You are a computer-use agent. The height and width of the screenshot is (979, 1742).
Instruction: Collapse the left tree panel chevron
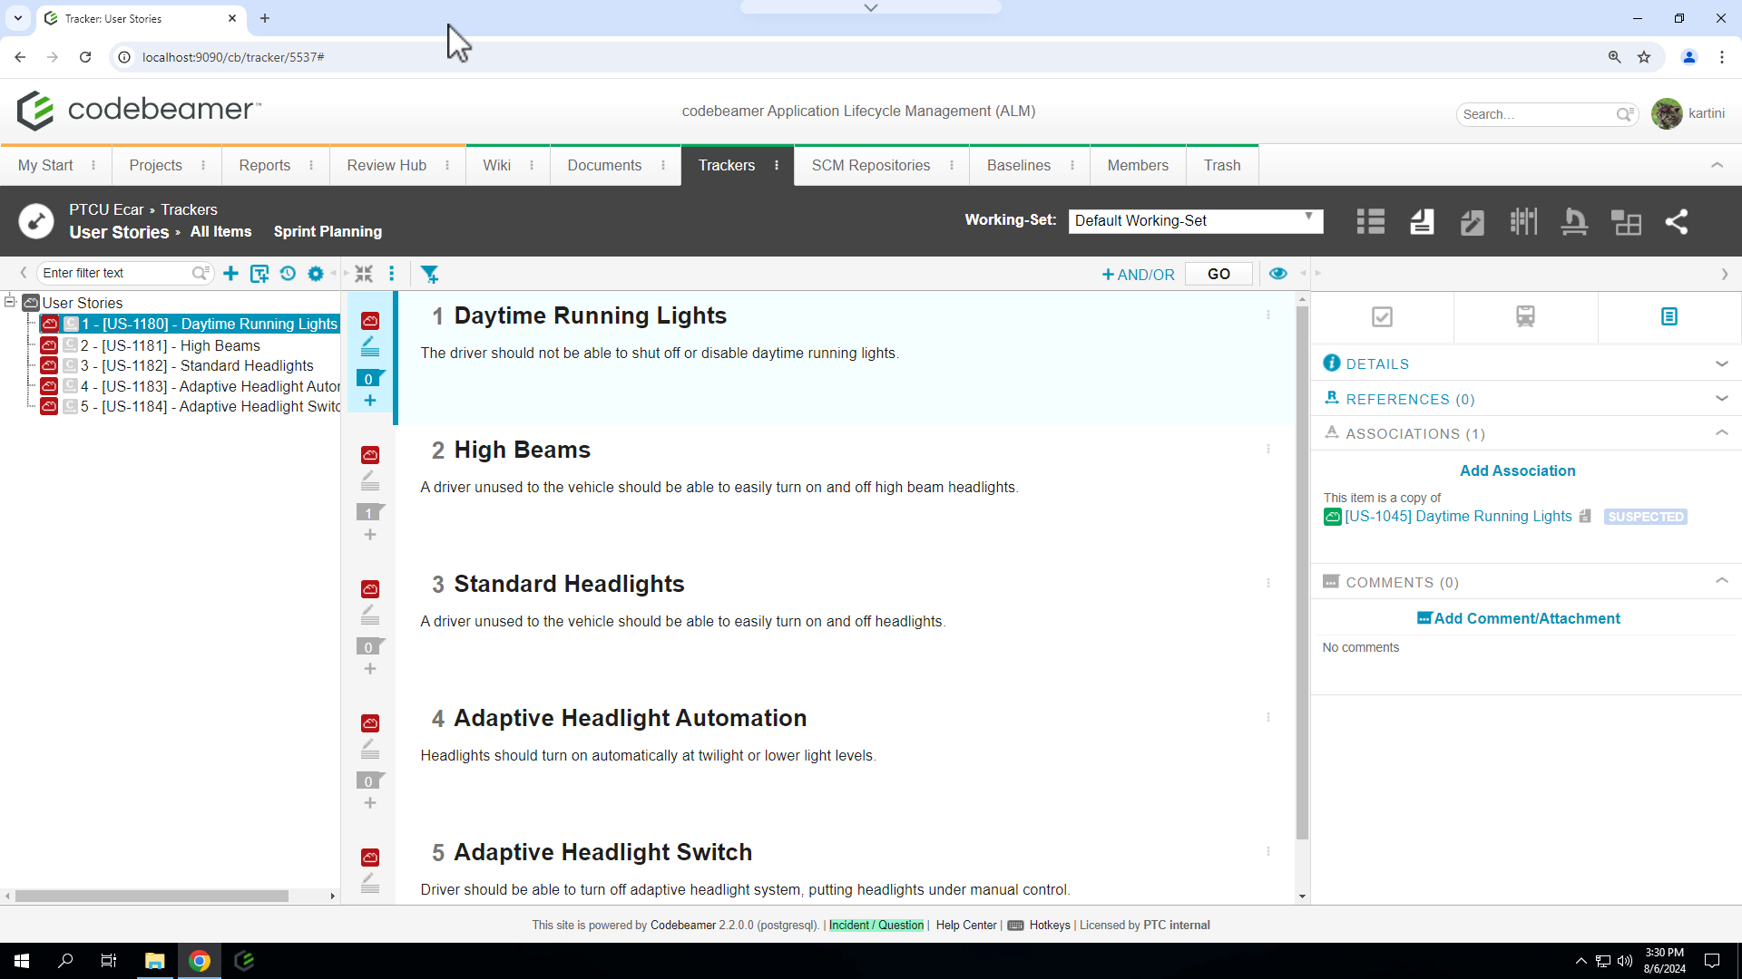[24, 273]
